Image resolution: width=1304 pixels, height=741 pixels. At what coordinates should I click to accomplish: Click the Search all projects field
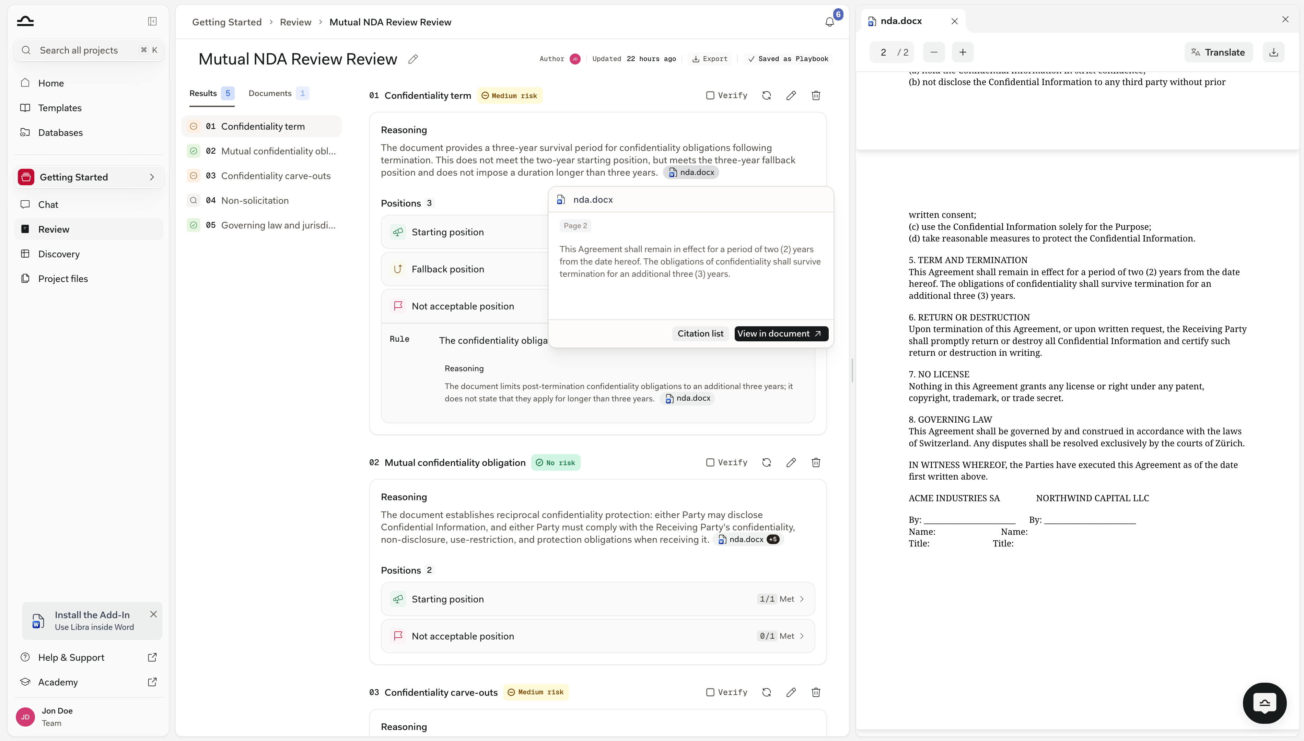(x=89, y=50)
